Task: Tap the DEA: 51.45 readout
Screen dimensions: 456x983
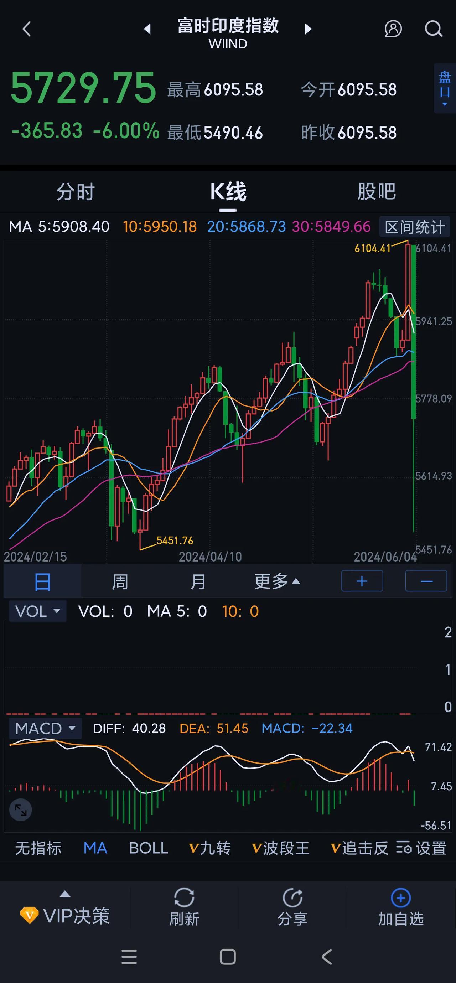Action: click(214, 729)
